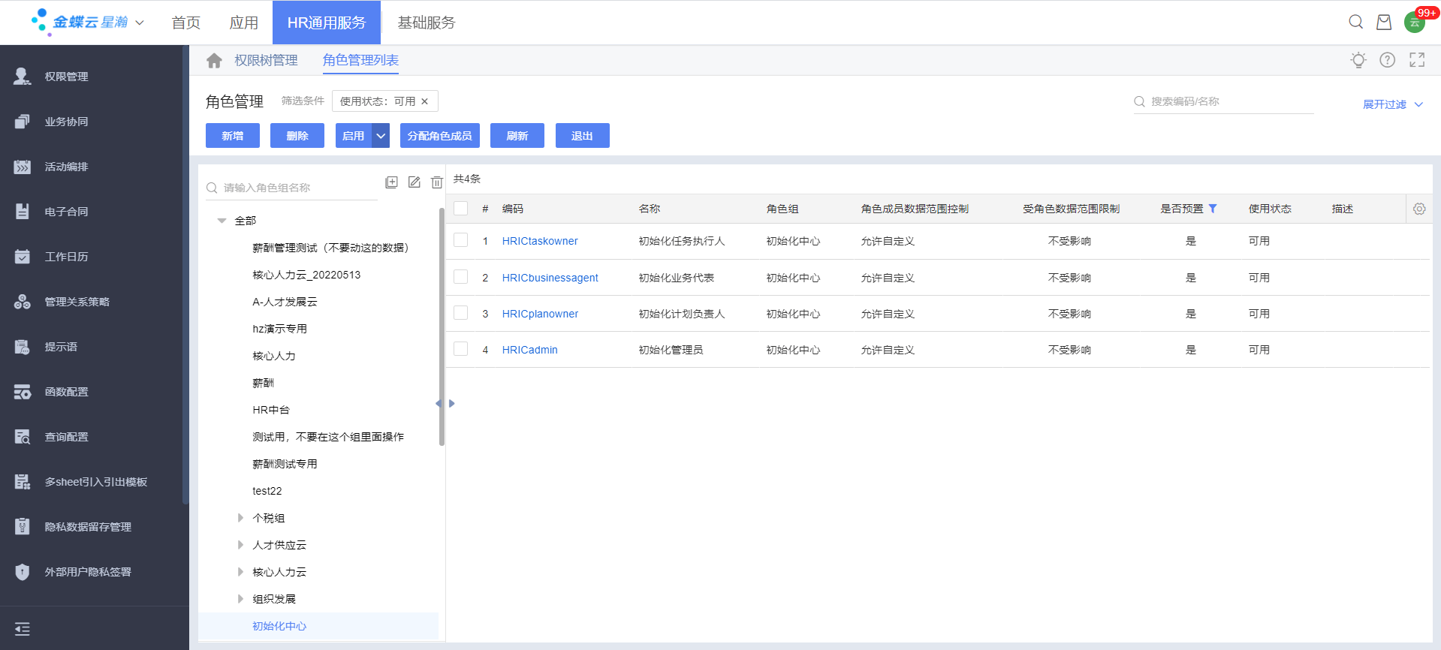Switch to the 基础服务 top menu
Image resolution: width=1441 pixels, height=650 pixels.
point(426,23)
